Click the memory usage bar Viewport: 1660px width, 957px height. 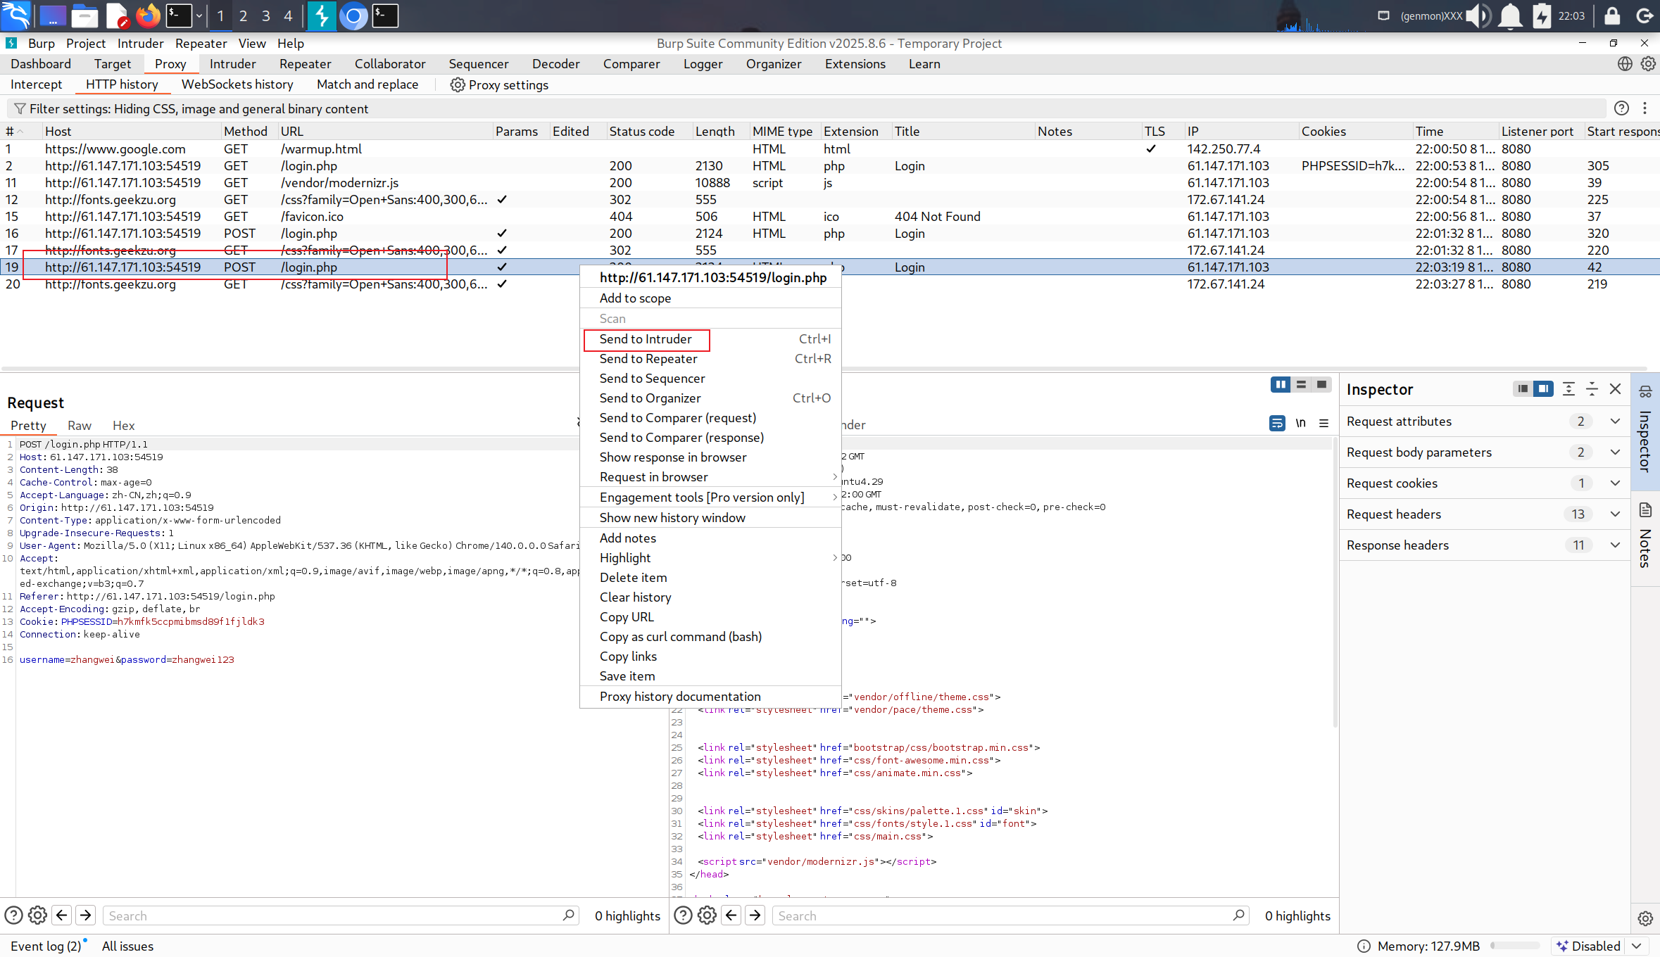click(1514, 946)
